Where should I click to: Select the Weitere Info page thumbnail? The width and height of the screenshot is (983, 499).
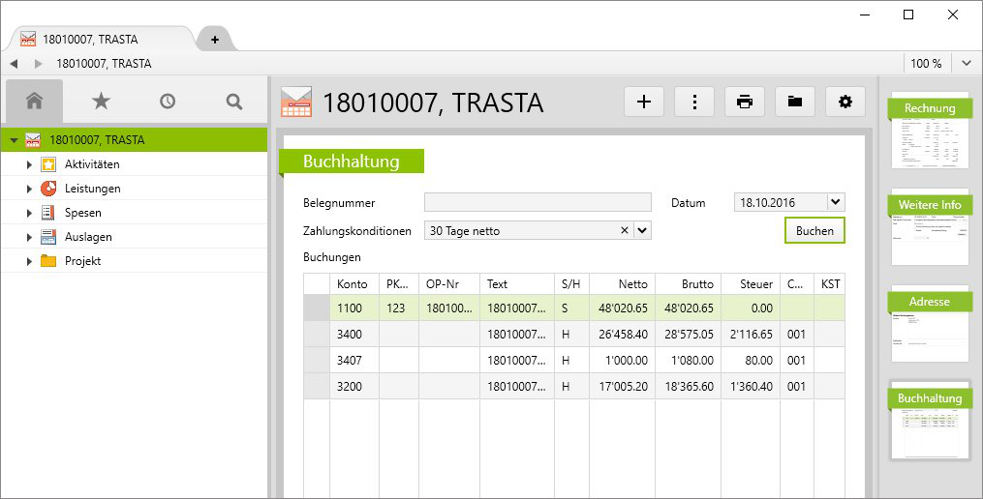(x=929, y=227)
